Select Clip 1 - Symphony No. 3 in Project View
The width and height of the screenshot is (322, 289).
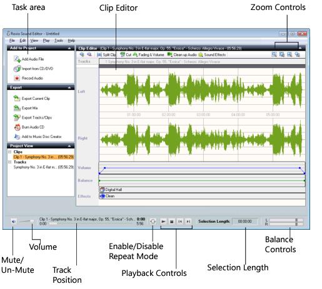(x=44, y=157)
